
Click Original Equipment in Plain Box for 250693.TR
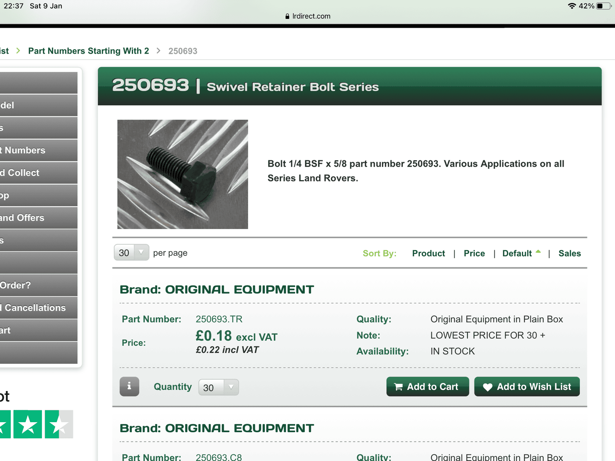pos(497,319)
